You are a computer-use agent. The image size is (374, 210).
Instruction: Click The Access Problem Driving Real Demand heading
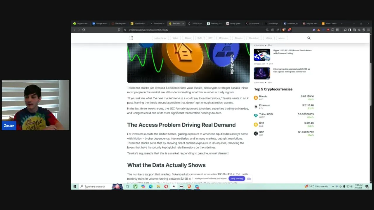click(181, 125)
